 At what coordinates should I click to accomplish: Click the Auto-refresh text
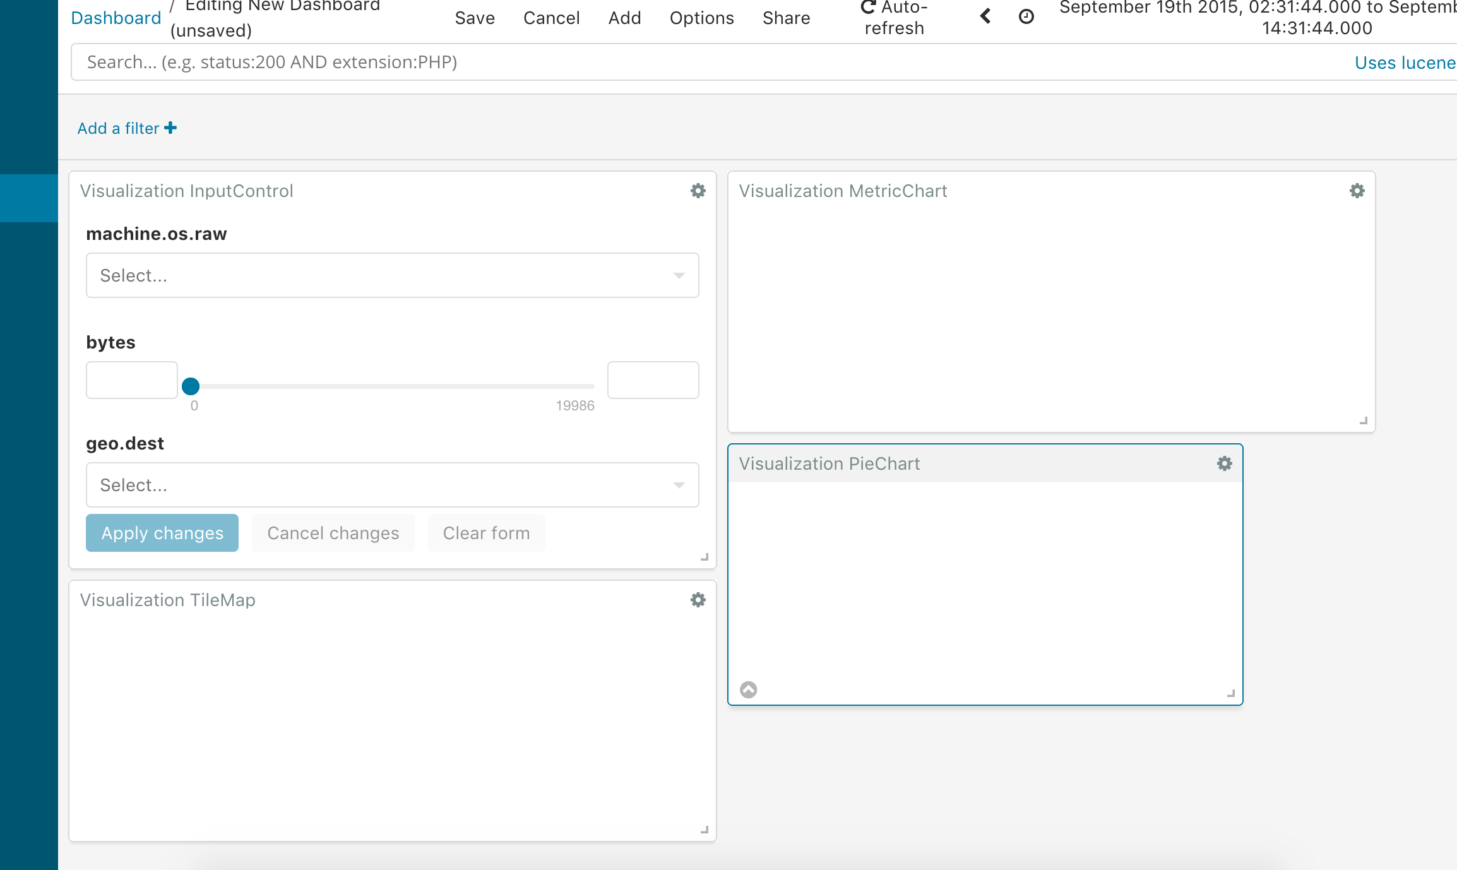(x=895, y=18)
